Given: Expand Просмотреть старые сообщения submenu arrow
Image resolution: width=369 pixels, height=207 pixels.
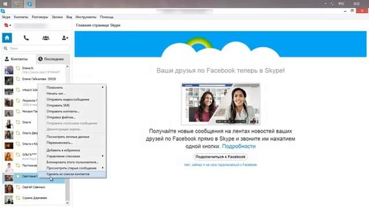Looking at the screenshot, I should [103, 168].
